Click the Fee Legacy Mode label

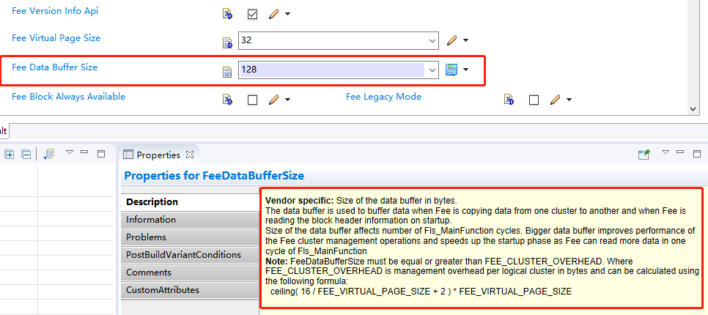pos(384,97)
